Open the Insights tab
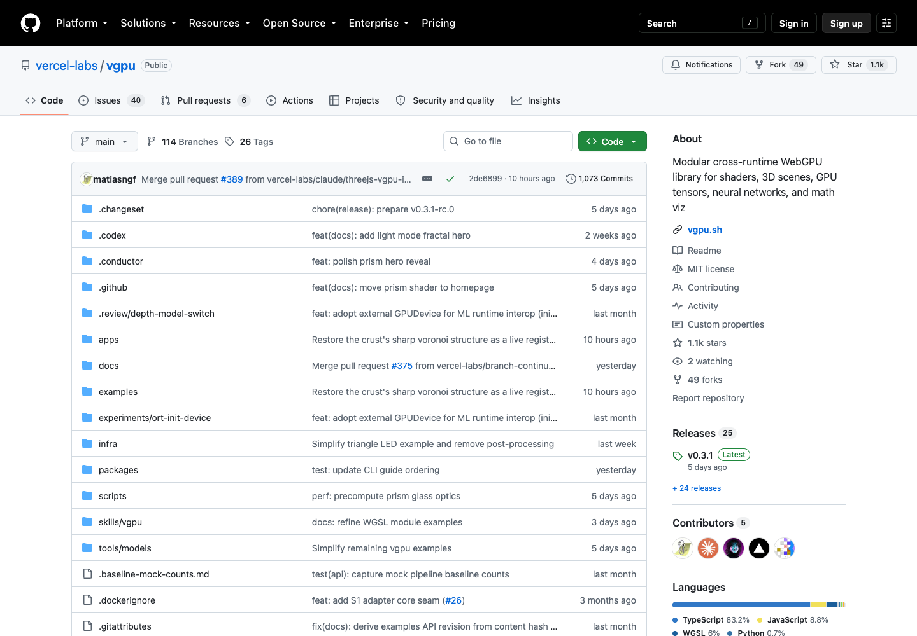Screen dimensions: 917x636 tap(536, 100)
